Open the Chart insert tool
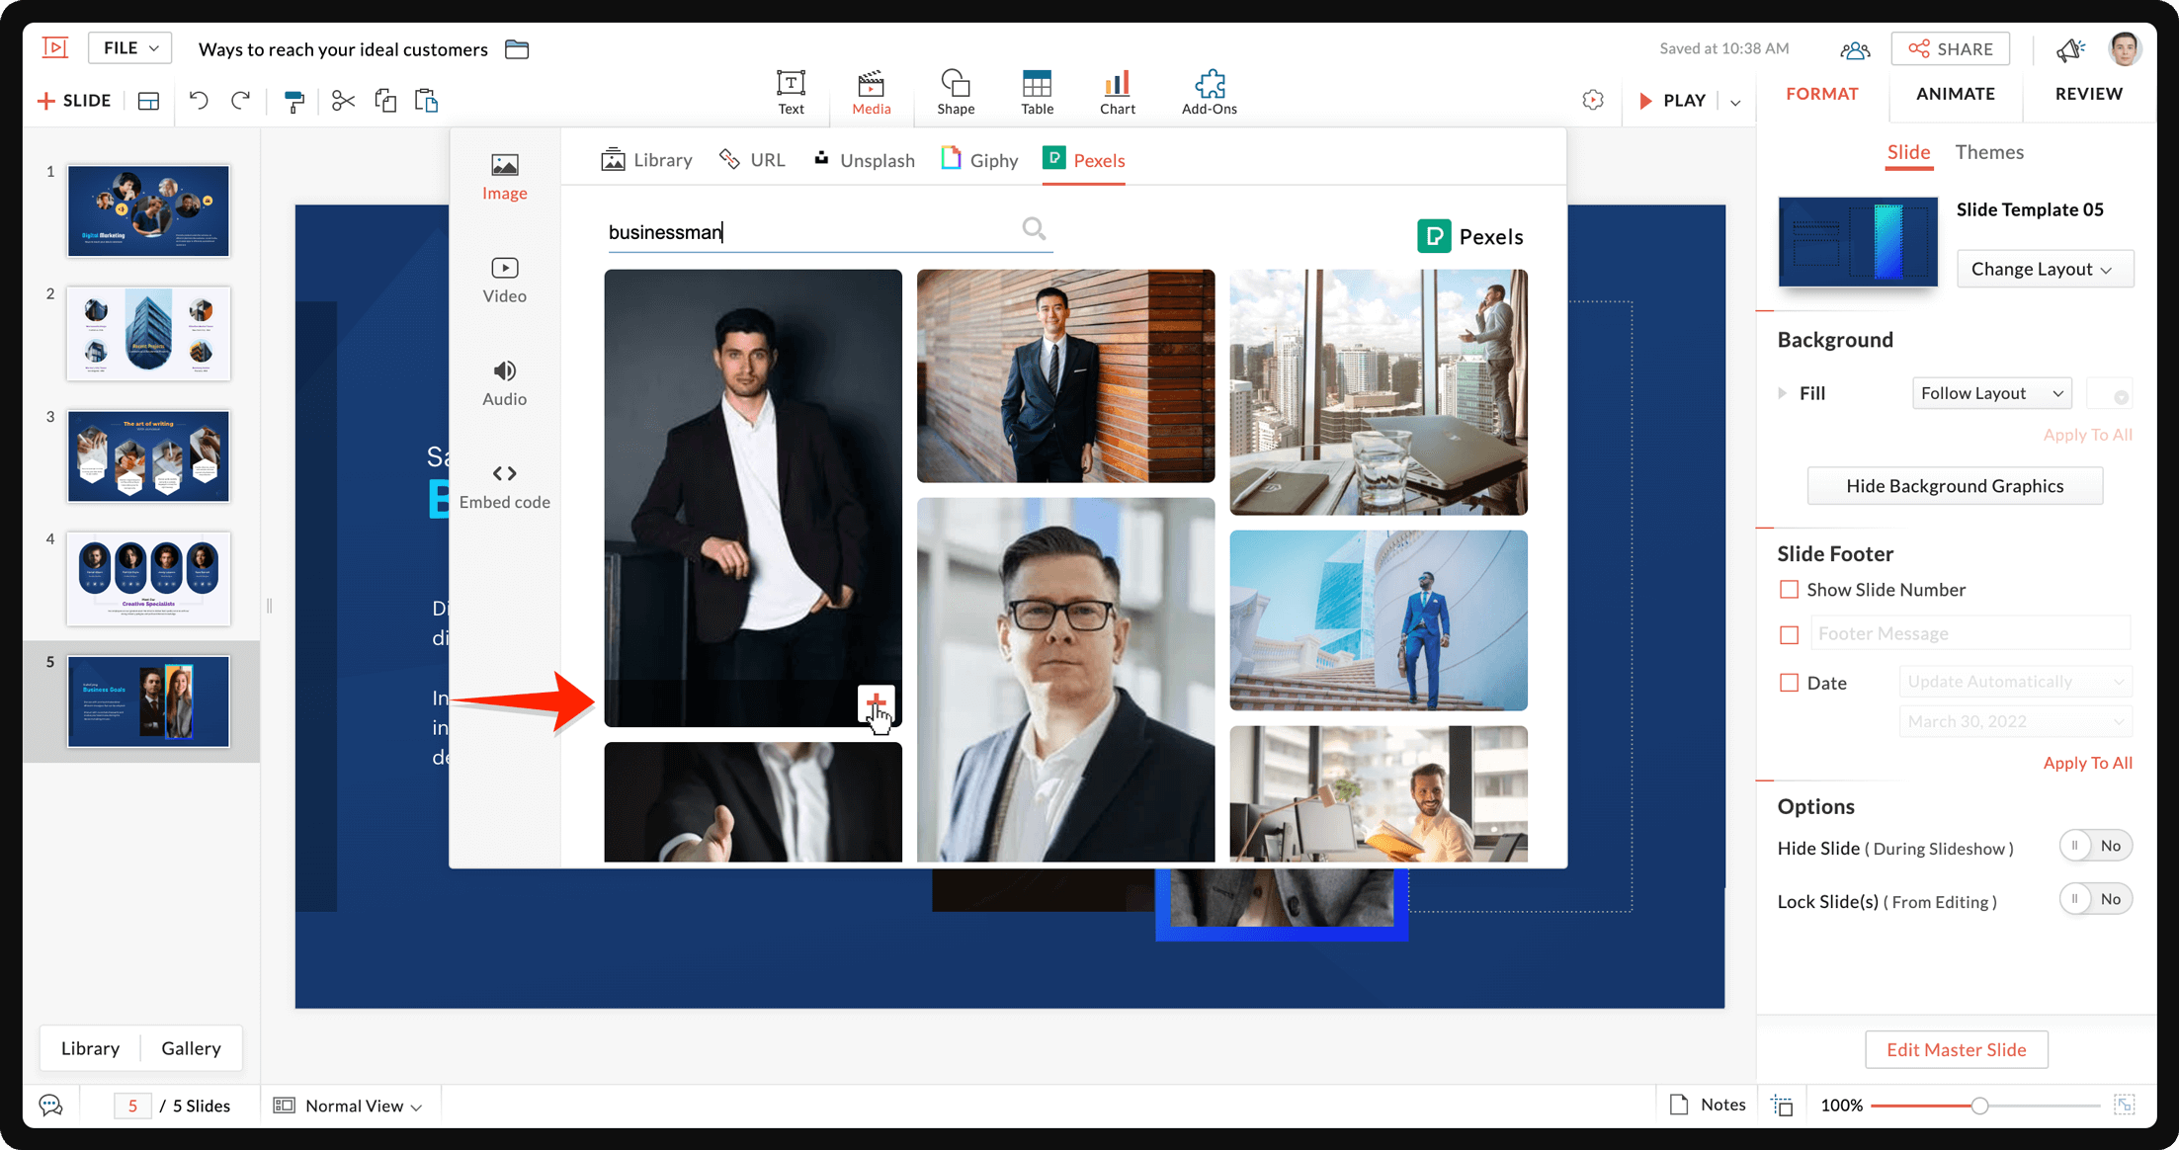The width and height of the screenshot is (2179, 1150). (1117, 93)
